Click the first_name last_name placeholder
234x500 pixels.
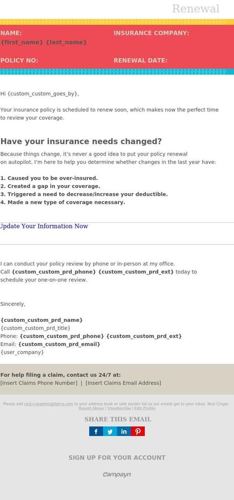click(44, 43)
